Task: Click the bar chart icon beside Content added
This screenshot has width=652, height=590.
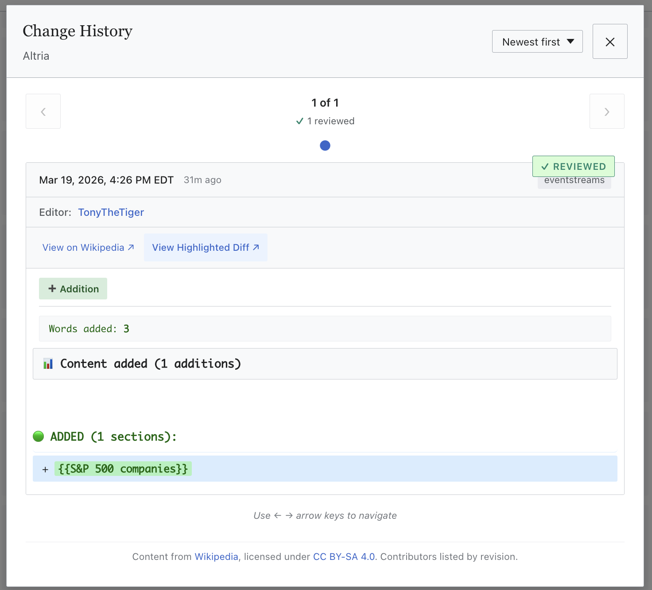Action: (48, 364)
